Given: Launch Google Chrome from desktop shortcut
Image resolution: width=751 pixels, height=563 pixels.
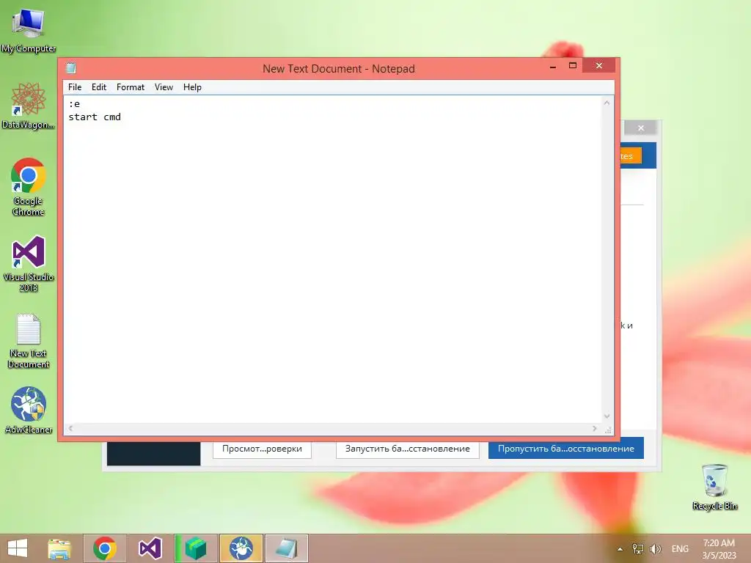Looking at the screenshot, I should click(x=29, y=187).
